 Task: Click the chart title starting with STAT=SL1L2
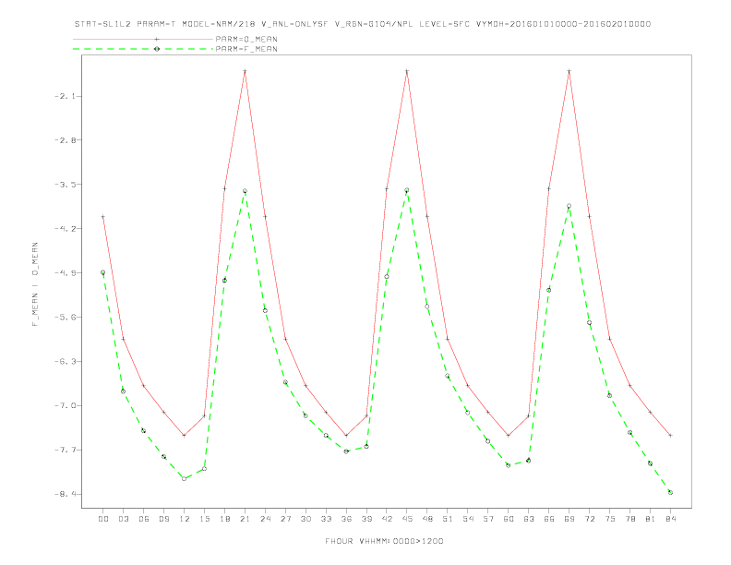tap(363, 24)
